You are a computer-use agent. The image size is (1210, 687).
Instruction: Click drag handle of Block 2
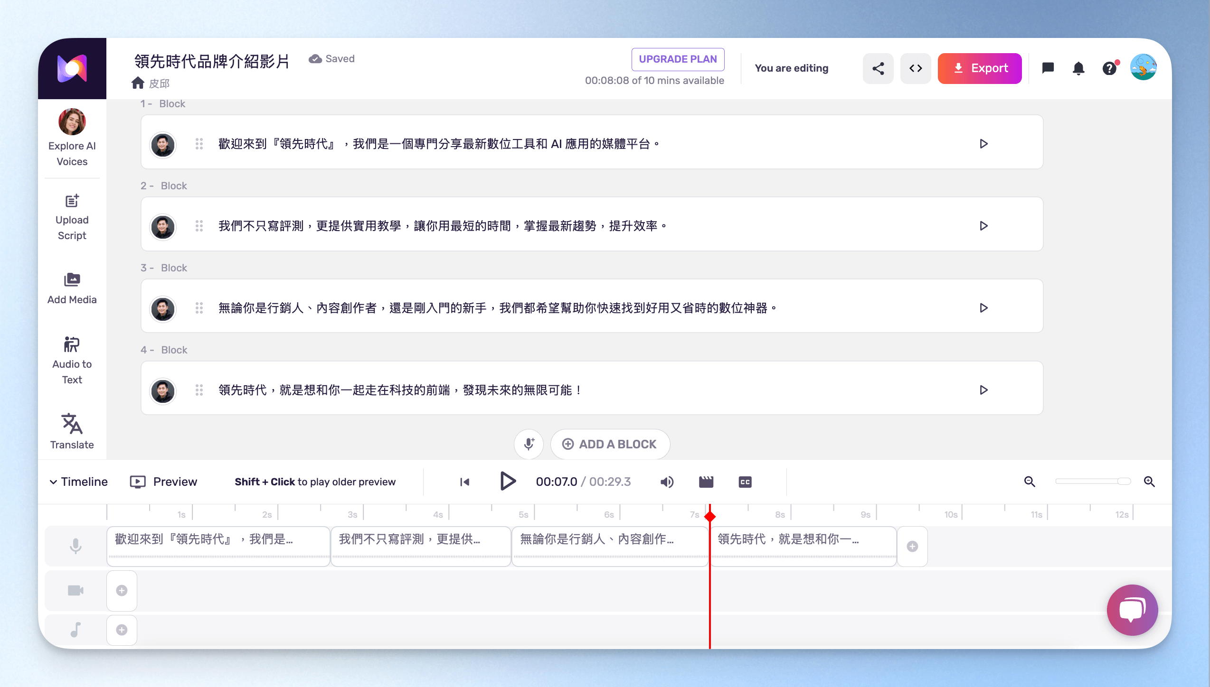pyautogui.click(x=199, y=226)
